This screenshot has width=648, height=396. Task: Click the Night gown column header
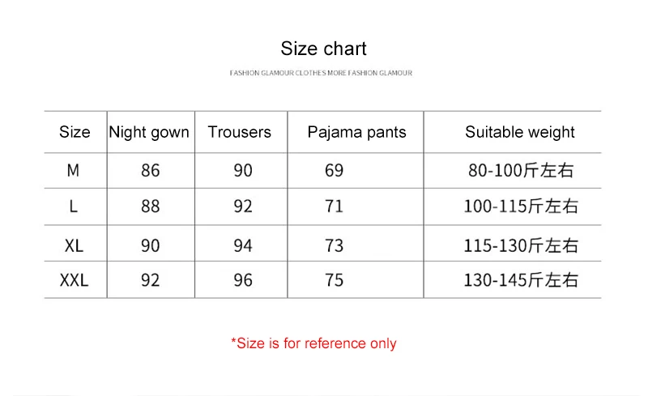point(149,133)
